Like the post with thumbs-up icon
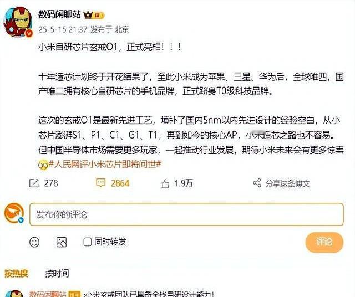Screen dimensions: 355x297 pyautogui.click(x=165, y=183)
